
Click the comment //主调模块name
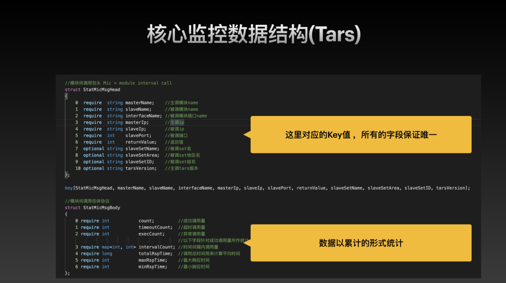tap(182, 103)
